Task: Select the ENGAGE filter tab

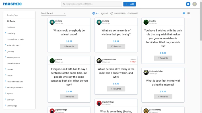Action: click(x=133, y=13)
